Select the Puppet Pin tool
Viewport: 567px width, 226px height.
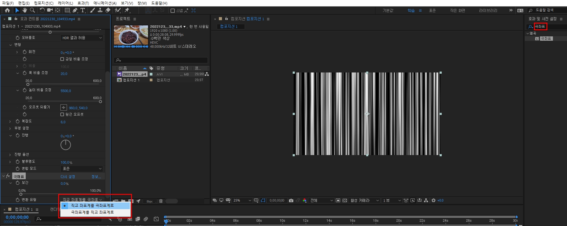(127, 10)
